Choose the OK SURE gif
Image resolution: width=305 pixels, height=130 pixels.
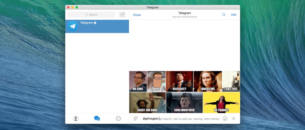coord(138,81)
